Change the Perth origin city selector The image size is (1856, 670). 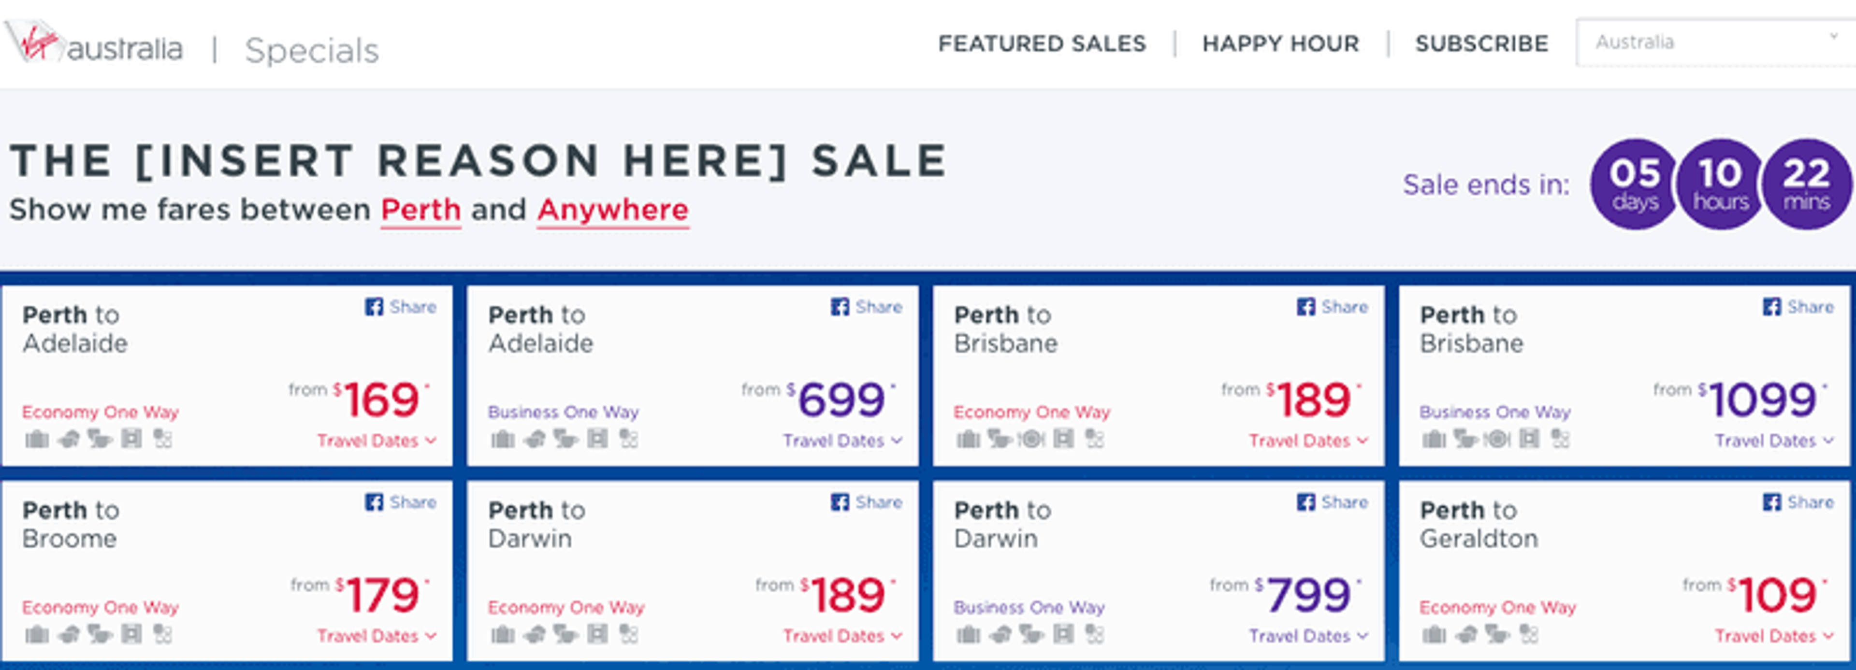421,210
